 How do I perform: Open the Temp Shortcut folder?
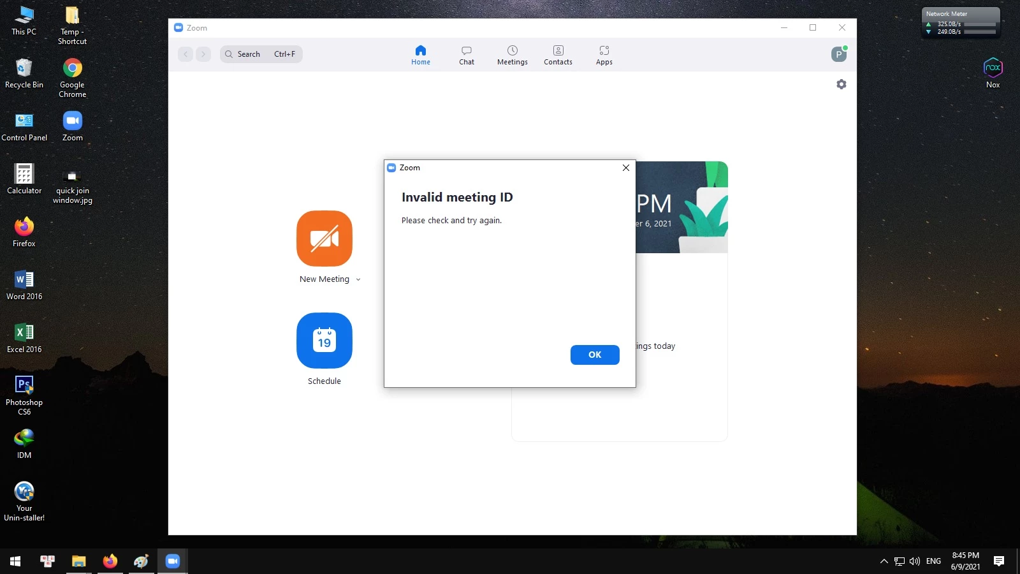(x=72, y=25)
